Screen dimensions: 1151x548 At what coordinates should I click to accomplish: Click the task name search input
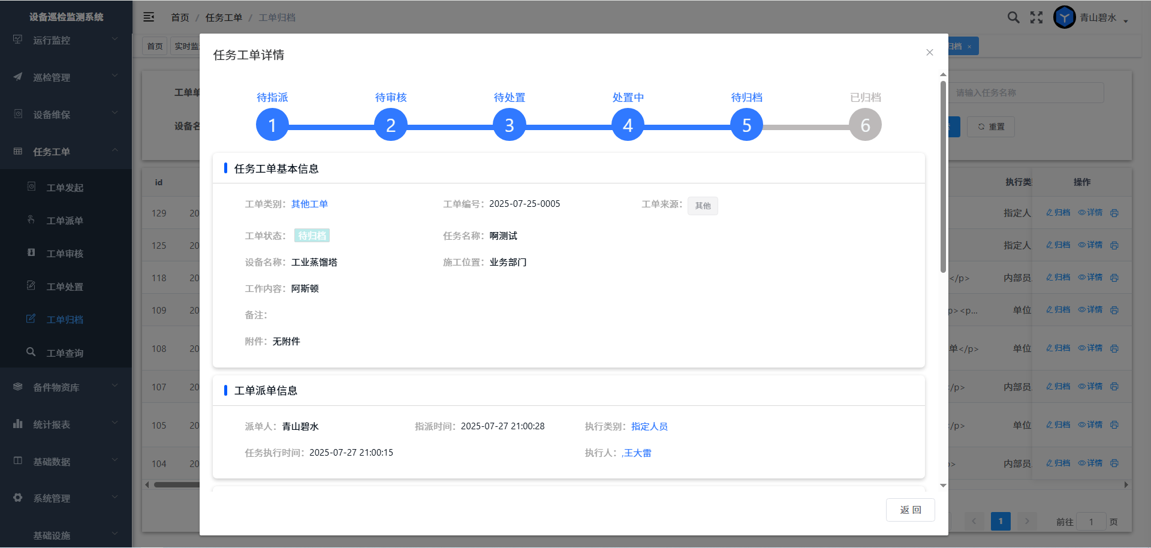[x=1026, y=93]
